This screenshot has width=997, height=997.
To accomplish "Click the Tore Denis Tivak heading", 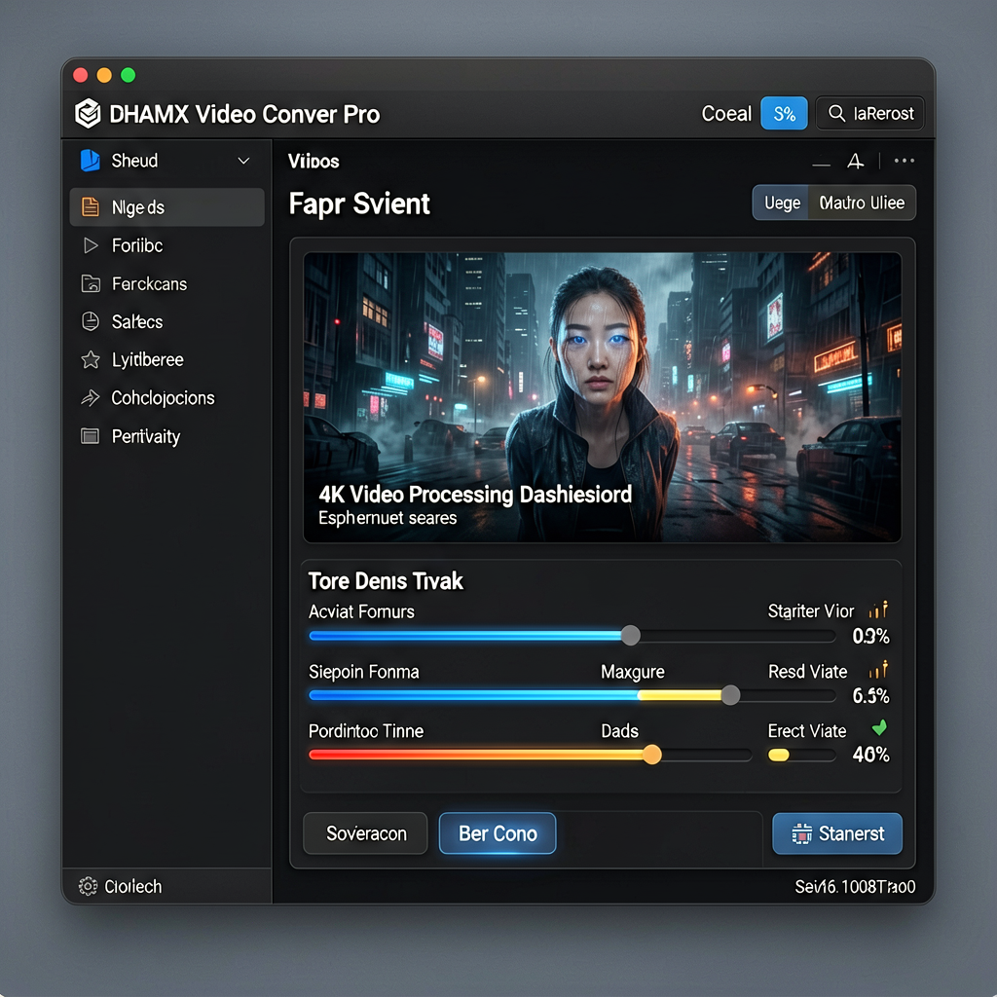I will pyautogui.click(x=386, y=581).
